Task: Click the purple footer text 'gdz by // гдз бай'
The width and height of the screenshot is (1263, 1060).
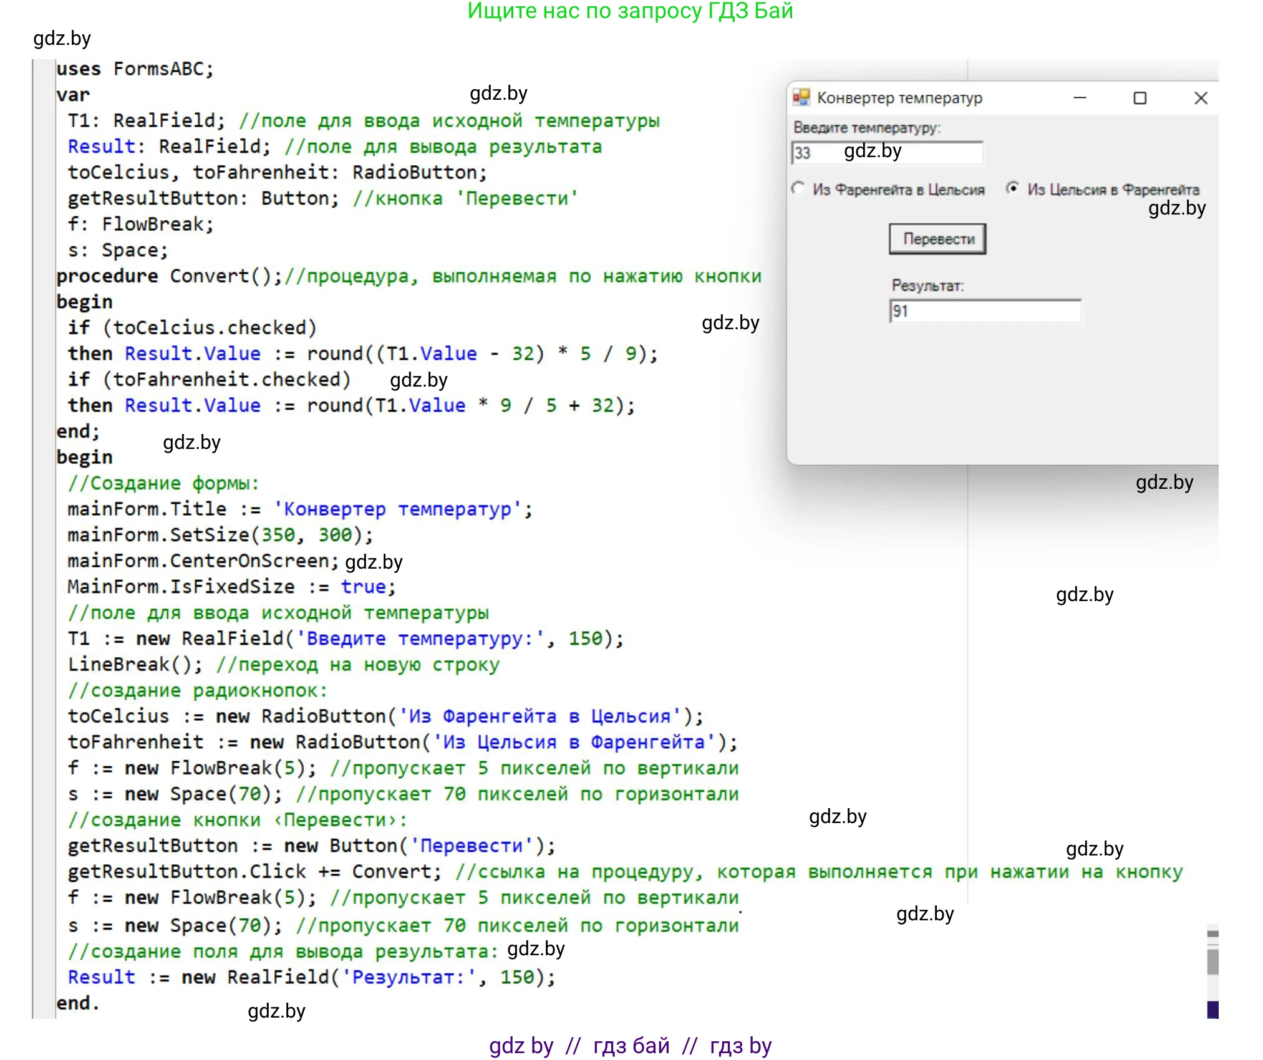Action: [630, 1045]
